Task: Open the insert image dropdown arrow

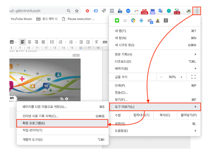Action: (x=16, y=42)
